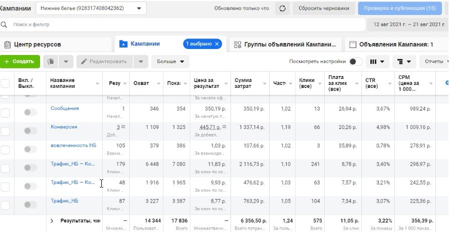Click the Кампании folder icon
Viewport: 450px width, 237px height.
(123, 44)
